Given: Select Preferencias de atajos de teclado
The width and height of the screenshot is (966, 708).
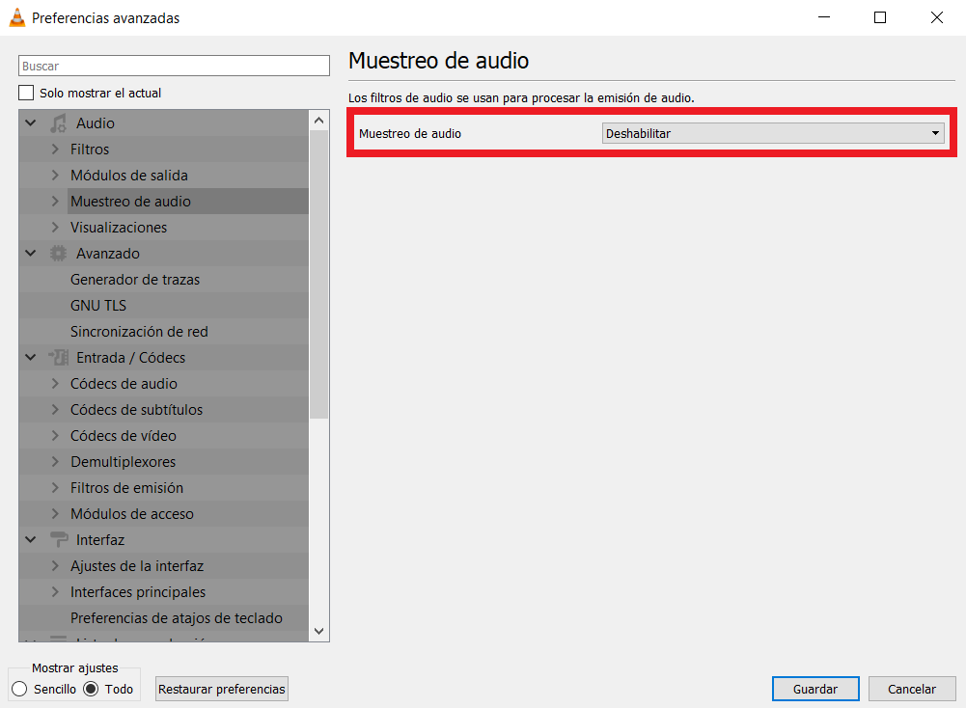Looking at the screenshot, I should (x=177, y=618).
